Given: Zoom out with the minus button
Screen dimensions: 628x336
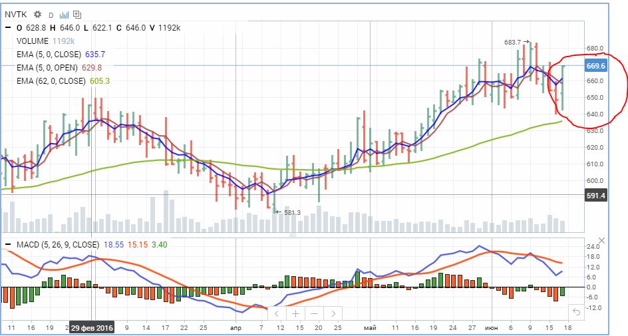Looking at the screenshot, I should pos(313,313).
